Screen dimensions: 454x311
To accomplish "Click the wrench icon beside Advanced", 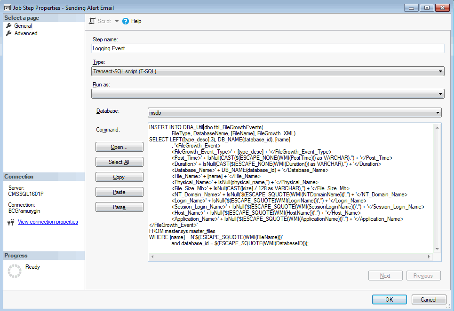I will click(9, 33).
